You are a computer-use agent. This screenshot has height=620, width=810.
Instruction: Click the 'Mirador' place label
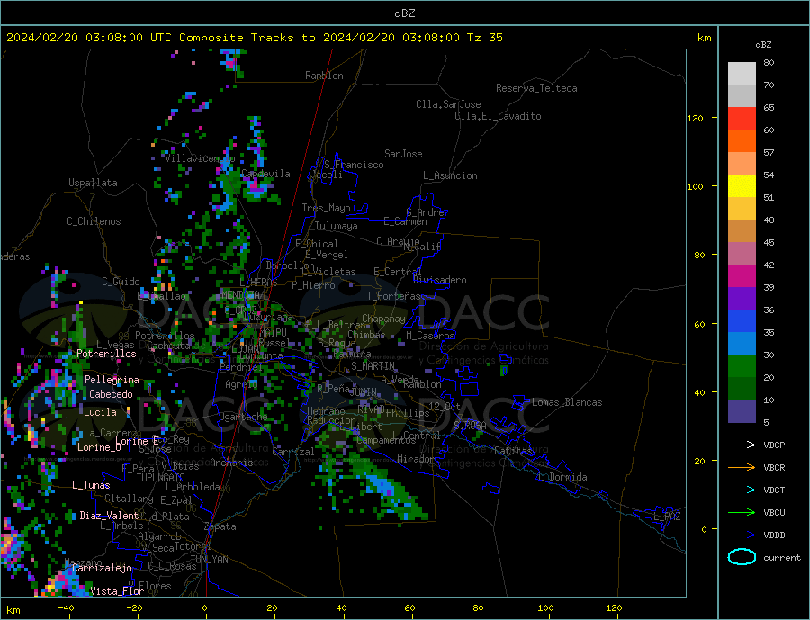[x=416, y=459]
